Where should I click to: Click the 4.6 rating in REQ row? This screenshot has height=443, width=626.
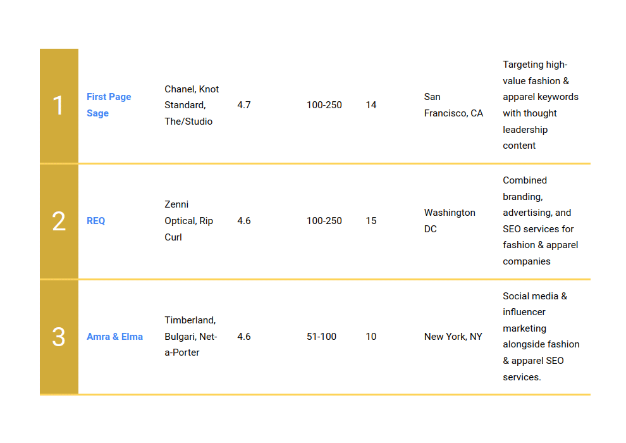[x=244, y=221]
